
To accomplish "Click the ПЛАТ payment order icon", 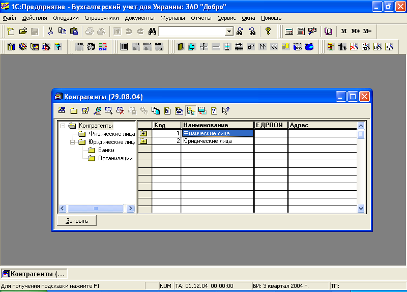I will 159,47.
